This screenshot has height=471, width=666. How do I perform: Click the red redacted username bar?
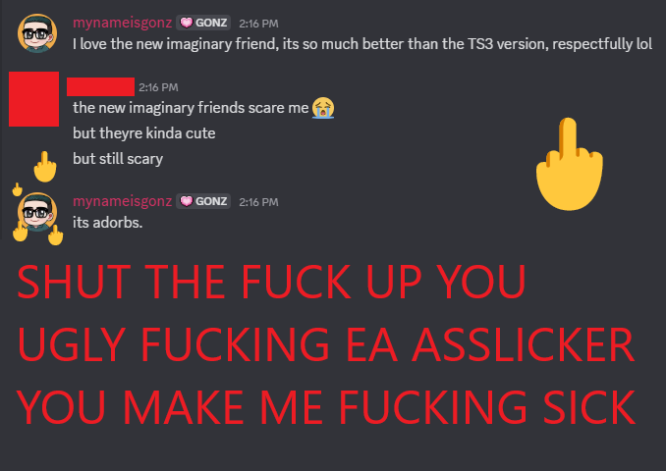(x=100, y=87)
